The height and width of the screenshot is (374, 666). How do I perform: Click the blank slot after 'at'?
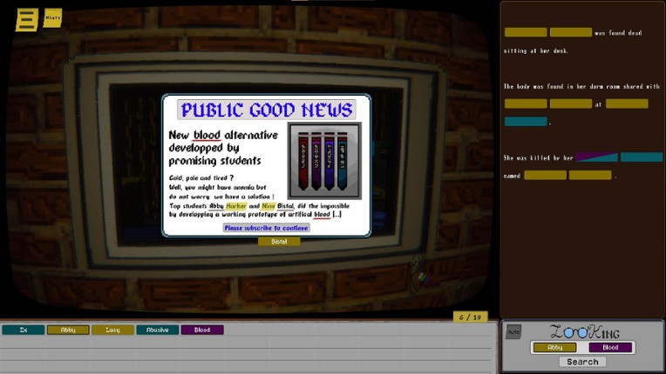tap(627, 104)
